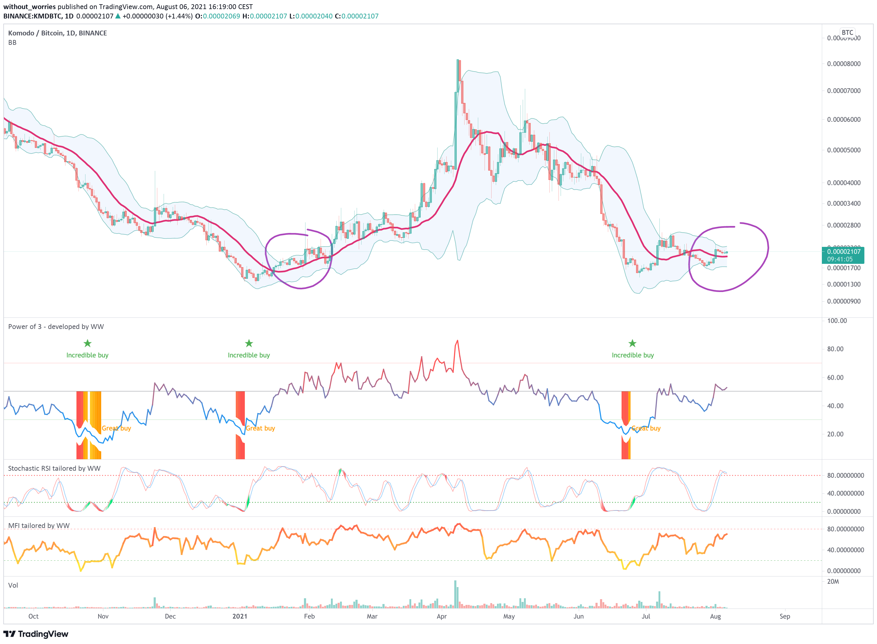Click the Sep label on time axis
This screenshot has height=644, width=877.
[x=785, y=616]
